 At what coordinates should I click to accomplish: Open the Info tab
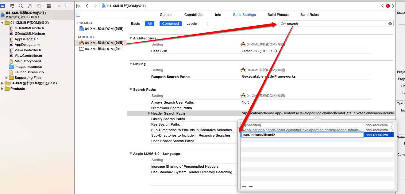click(218, 15)
